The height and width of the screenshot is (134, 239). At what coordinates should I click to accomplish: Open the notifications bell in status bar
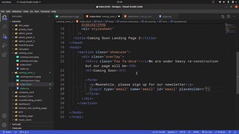235,132
